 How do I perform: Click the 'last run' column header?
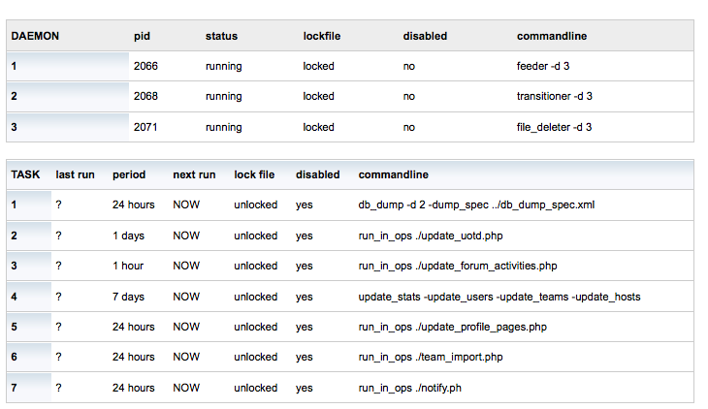(x=75, y=174)
